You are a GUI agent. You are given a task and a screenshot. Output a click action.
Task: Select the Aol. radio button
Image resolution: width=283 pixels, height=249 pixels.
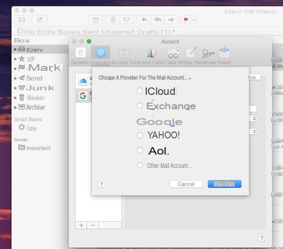[x=140, y=150]
